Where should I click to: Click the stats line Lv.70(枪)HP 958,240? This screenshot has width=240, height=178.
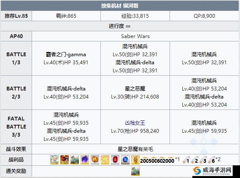pos(135,131)
